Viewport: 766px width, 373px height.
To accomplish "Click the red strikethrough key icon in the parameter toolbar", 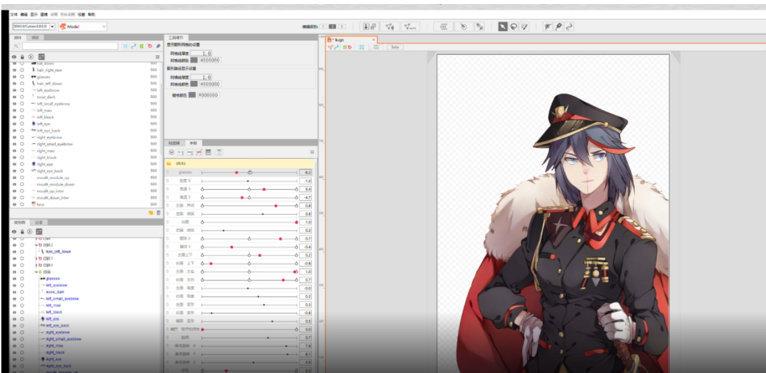I will click(x=199, y=152).
